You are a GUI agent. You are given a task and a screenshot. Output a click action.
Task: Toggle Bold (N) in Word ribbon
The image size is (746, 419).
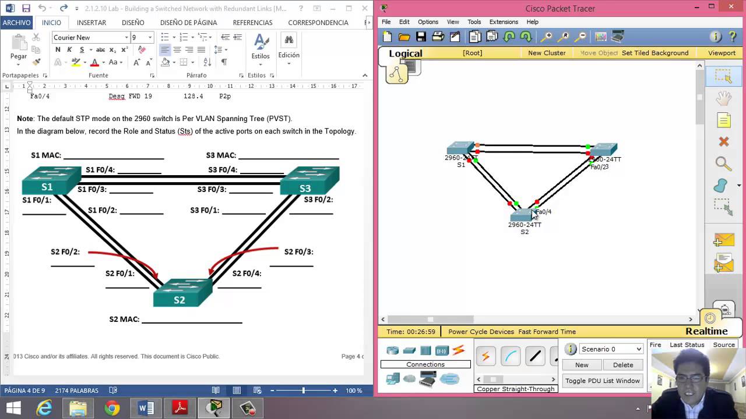point(58,49)
